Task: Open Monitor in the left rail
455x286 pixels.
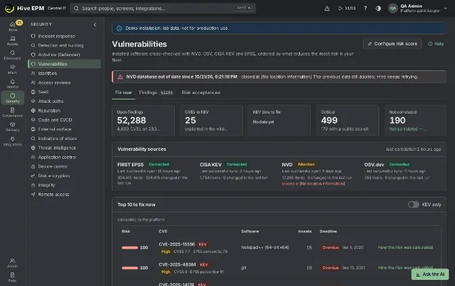Action: (12, 83)
